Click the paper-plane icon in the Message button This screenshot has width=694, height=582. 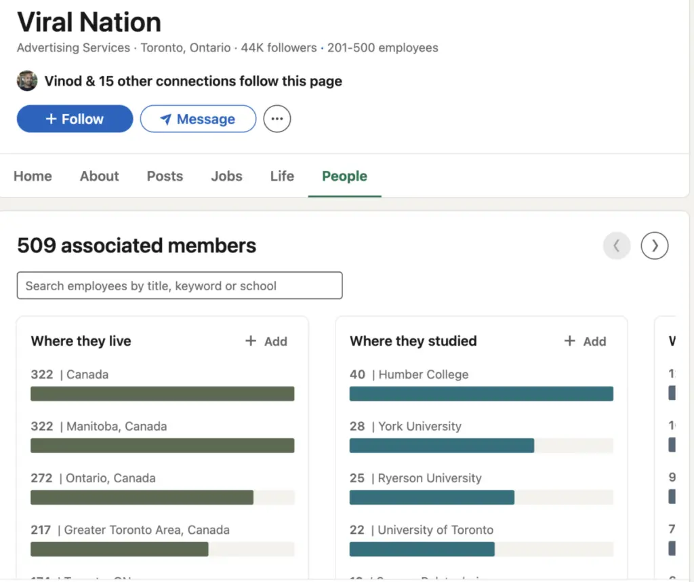pyautogui.click(x=165, y=119)
